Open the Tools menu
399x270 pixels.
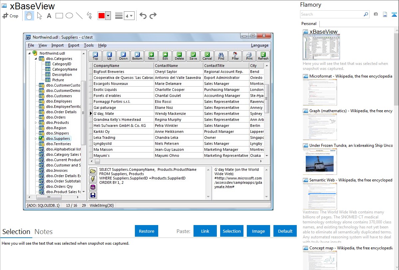pyautogui.click(x=89, y=45)
